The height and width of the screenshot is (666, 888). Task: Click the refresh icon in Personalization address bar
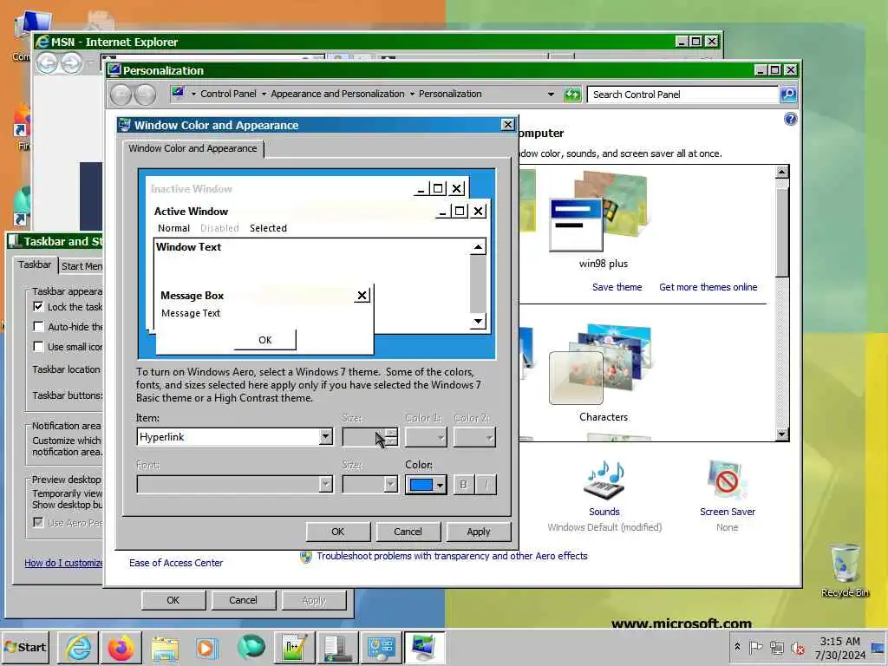click(572, 94)
